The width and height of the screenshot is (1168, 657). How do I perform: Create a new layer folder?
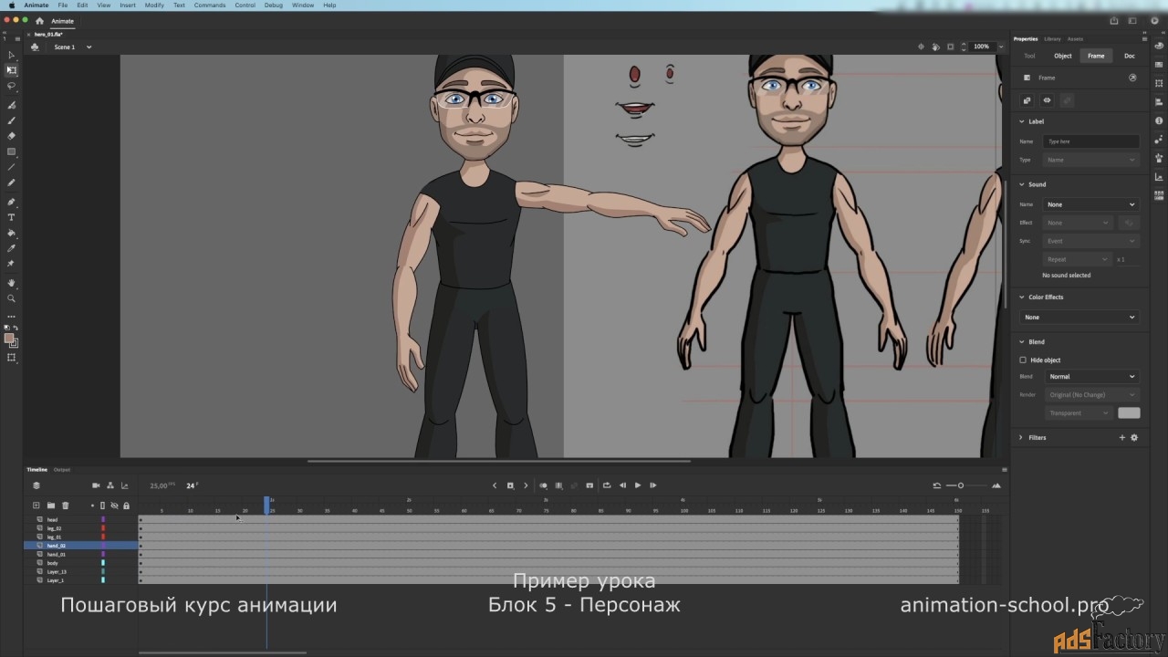point(51,506)
